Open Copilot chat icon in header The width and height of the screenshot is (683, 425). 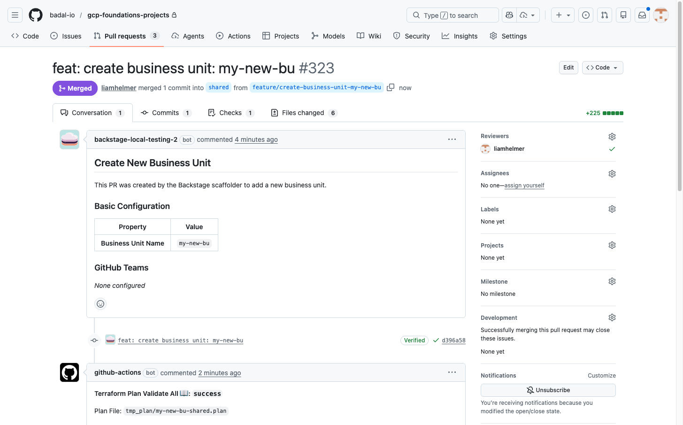tap(509, 15)
